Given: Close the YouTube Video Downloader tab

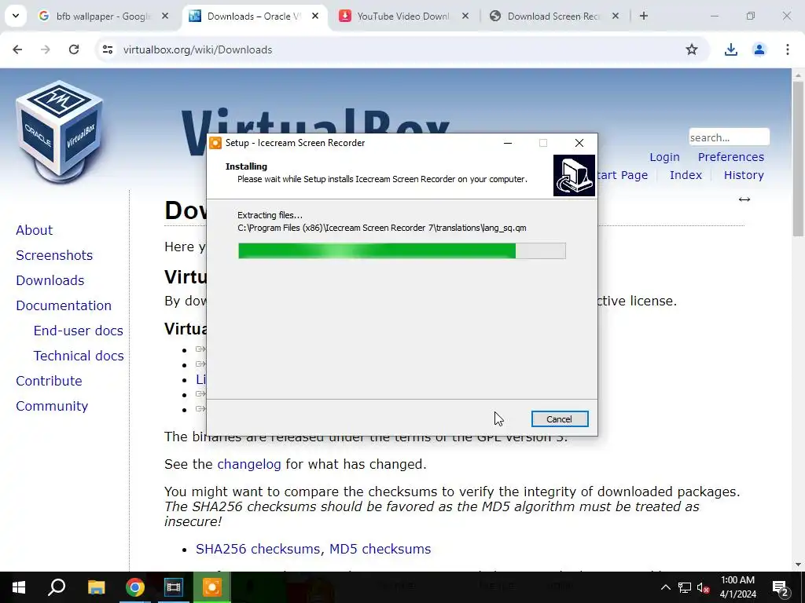Looking at the screenshot, I should click(x=465, y=16).
